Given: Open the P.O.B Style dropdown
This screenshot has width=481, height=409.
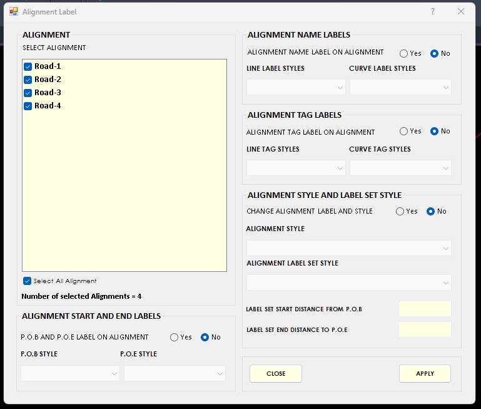Looking at the screenshot, I should click(69, 373).
